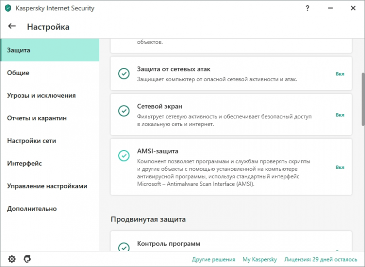
Task: Select Угрозы и исключения in the sidebar
Action: click(41, 96)
